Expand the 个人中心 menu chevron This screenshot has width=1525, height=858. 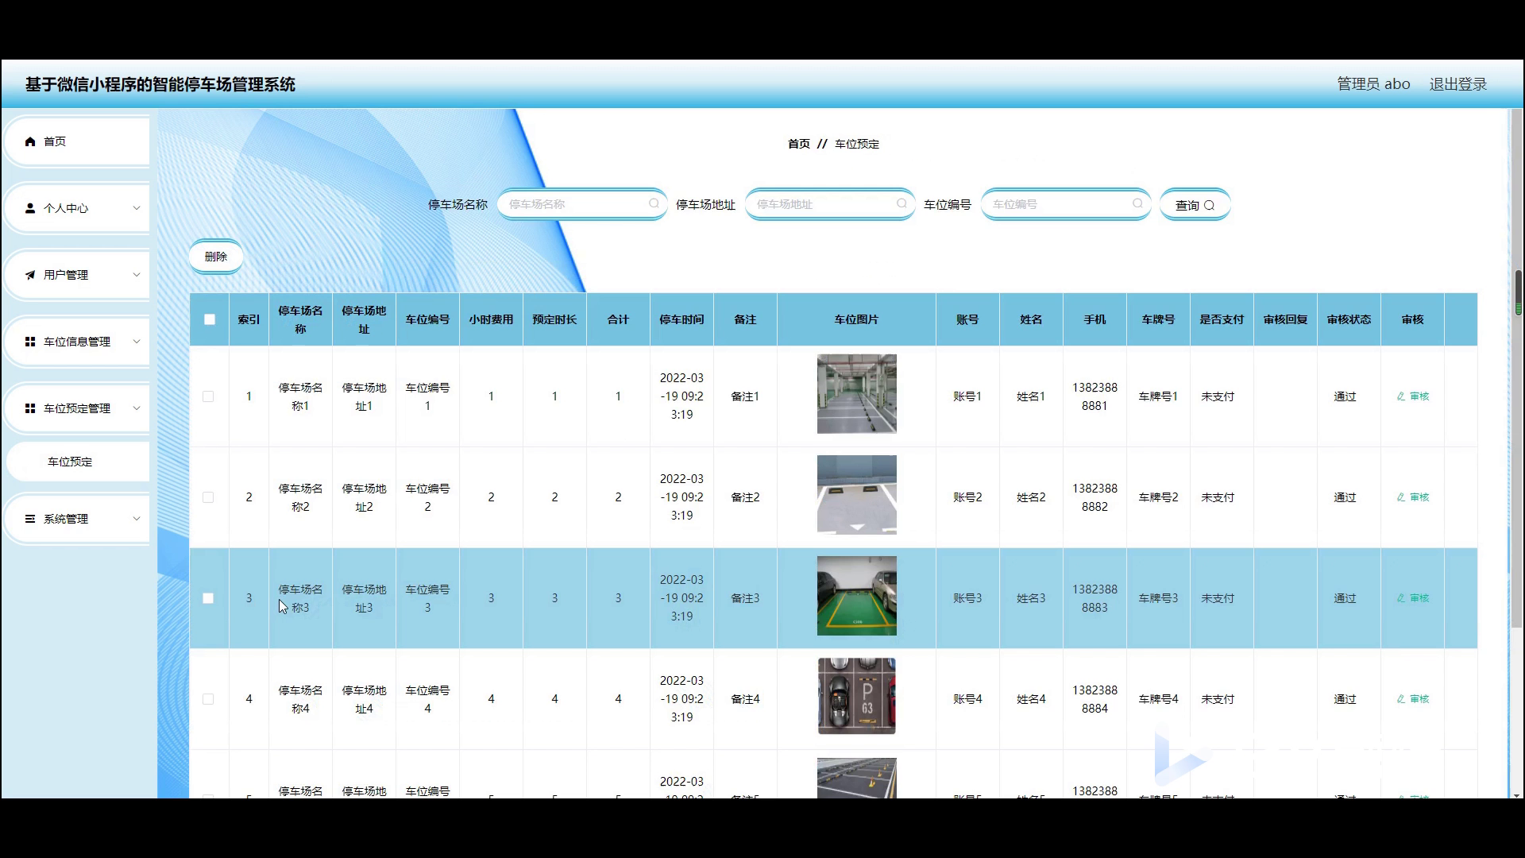click(x=137, y=208)
